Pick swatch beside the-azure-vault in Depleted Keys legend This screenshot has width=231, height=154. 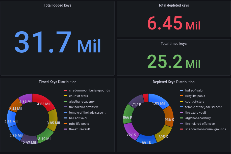coord(182,113)
